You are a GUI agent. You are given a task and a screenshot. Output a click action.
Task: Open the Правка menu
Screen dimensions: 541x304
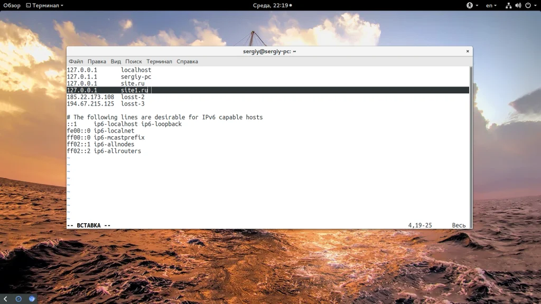pyautogui.click(x=97, y=61)
